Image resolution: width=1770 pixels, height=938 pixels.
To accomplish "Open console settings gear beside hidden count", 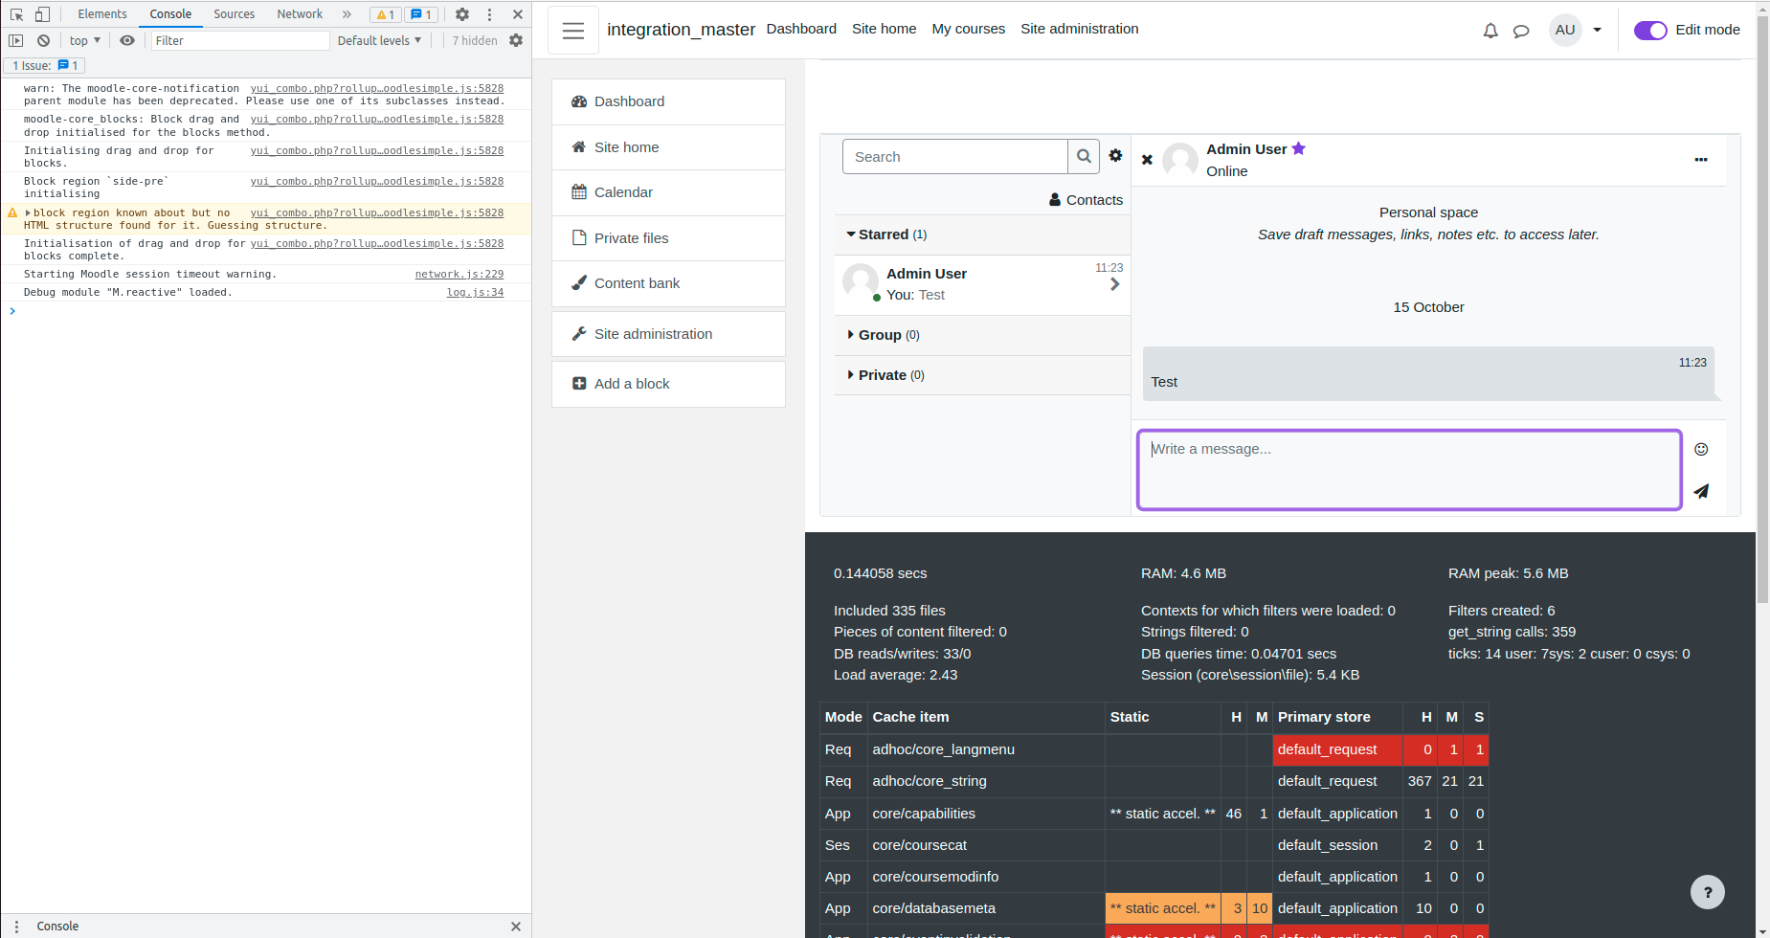I will coord(516,40).
